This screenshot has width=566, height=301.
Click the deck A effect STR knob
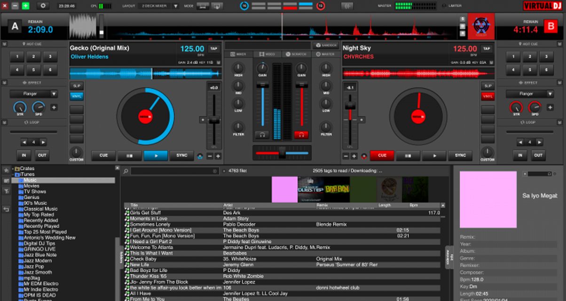tap(20, 107)
